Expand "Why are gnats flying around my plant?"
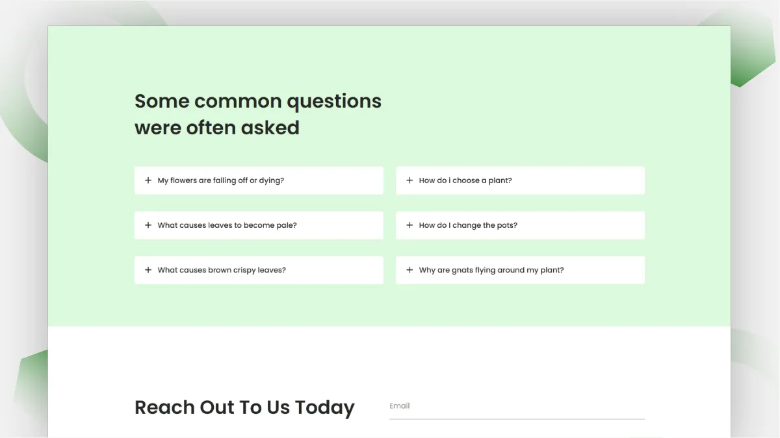The height and width of the screenshot is (438, 780). click(520, 270)
